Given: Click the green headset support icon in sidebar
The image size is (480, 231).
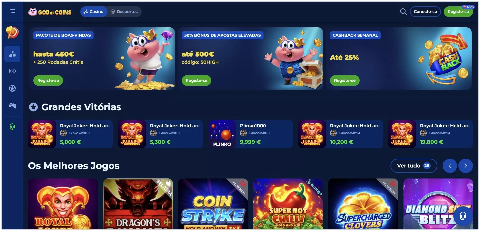Looking at the screenshot, I should (x=12, y=127).
